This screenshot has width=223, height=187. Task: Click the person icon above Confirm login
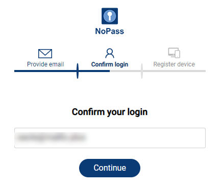tap(110, 53)
